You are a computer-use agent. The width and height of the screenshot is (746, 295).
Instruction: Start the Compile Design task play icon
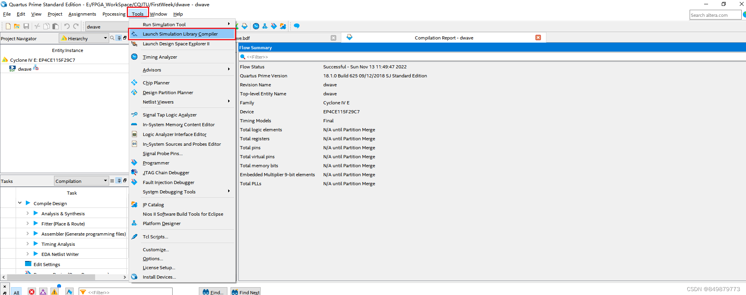point(28,203)
